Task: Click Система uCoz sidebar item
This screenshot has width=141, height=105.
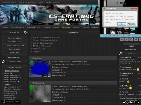Action: click(x=15, y=49)
